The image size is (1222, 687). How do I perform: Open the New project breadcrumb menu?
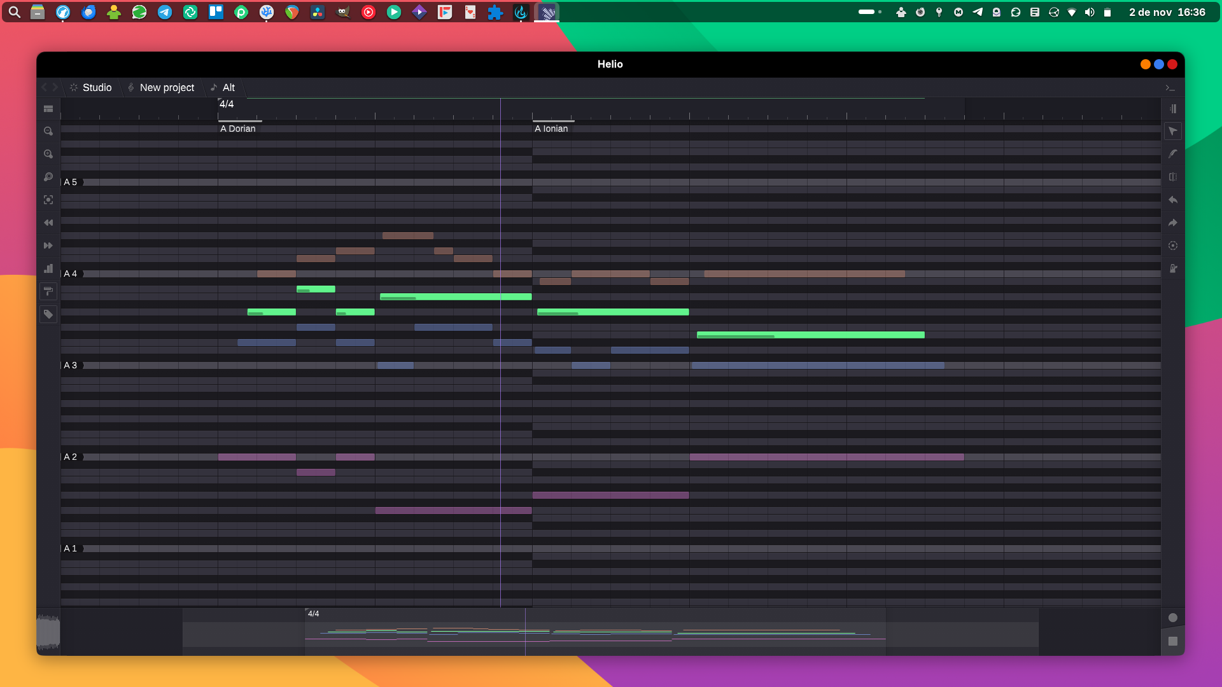tap(166, 88)
